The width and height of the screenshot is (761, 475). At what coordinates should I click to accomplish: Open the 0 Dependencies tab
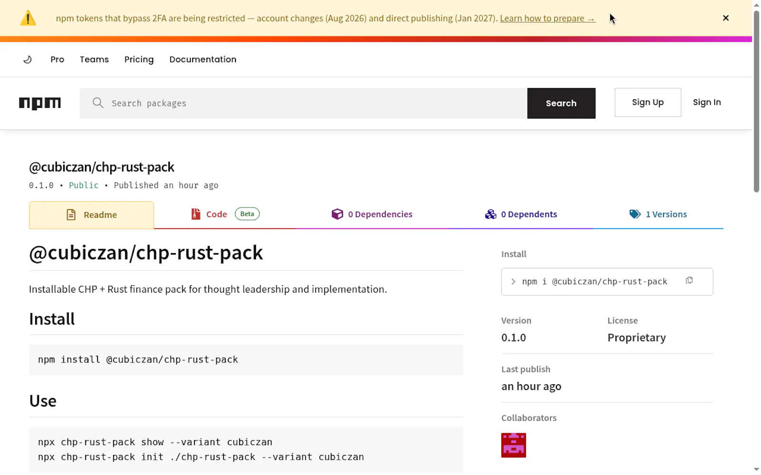[x=372, y=214]
